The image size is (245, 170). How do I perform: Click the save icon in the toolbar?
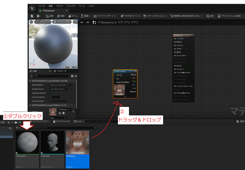(x=32, y=16)
